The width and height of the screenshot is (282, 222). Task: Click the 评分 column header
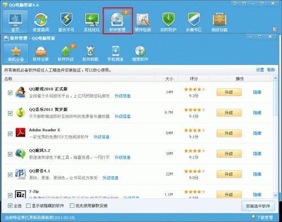point(193,79)
